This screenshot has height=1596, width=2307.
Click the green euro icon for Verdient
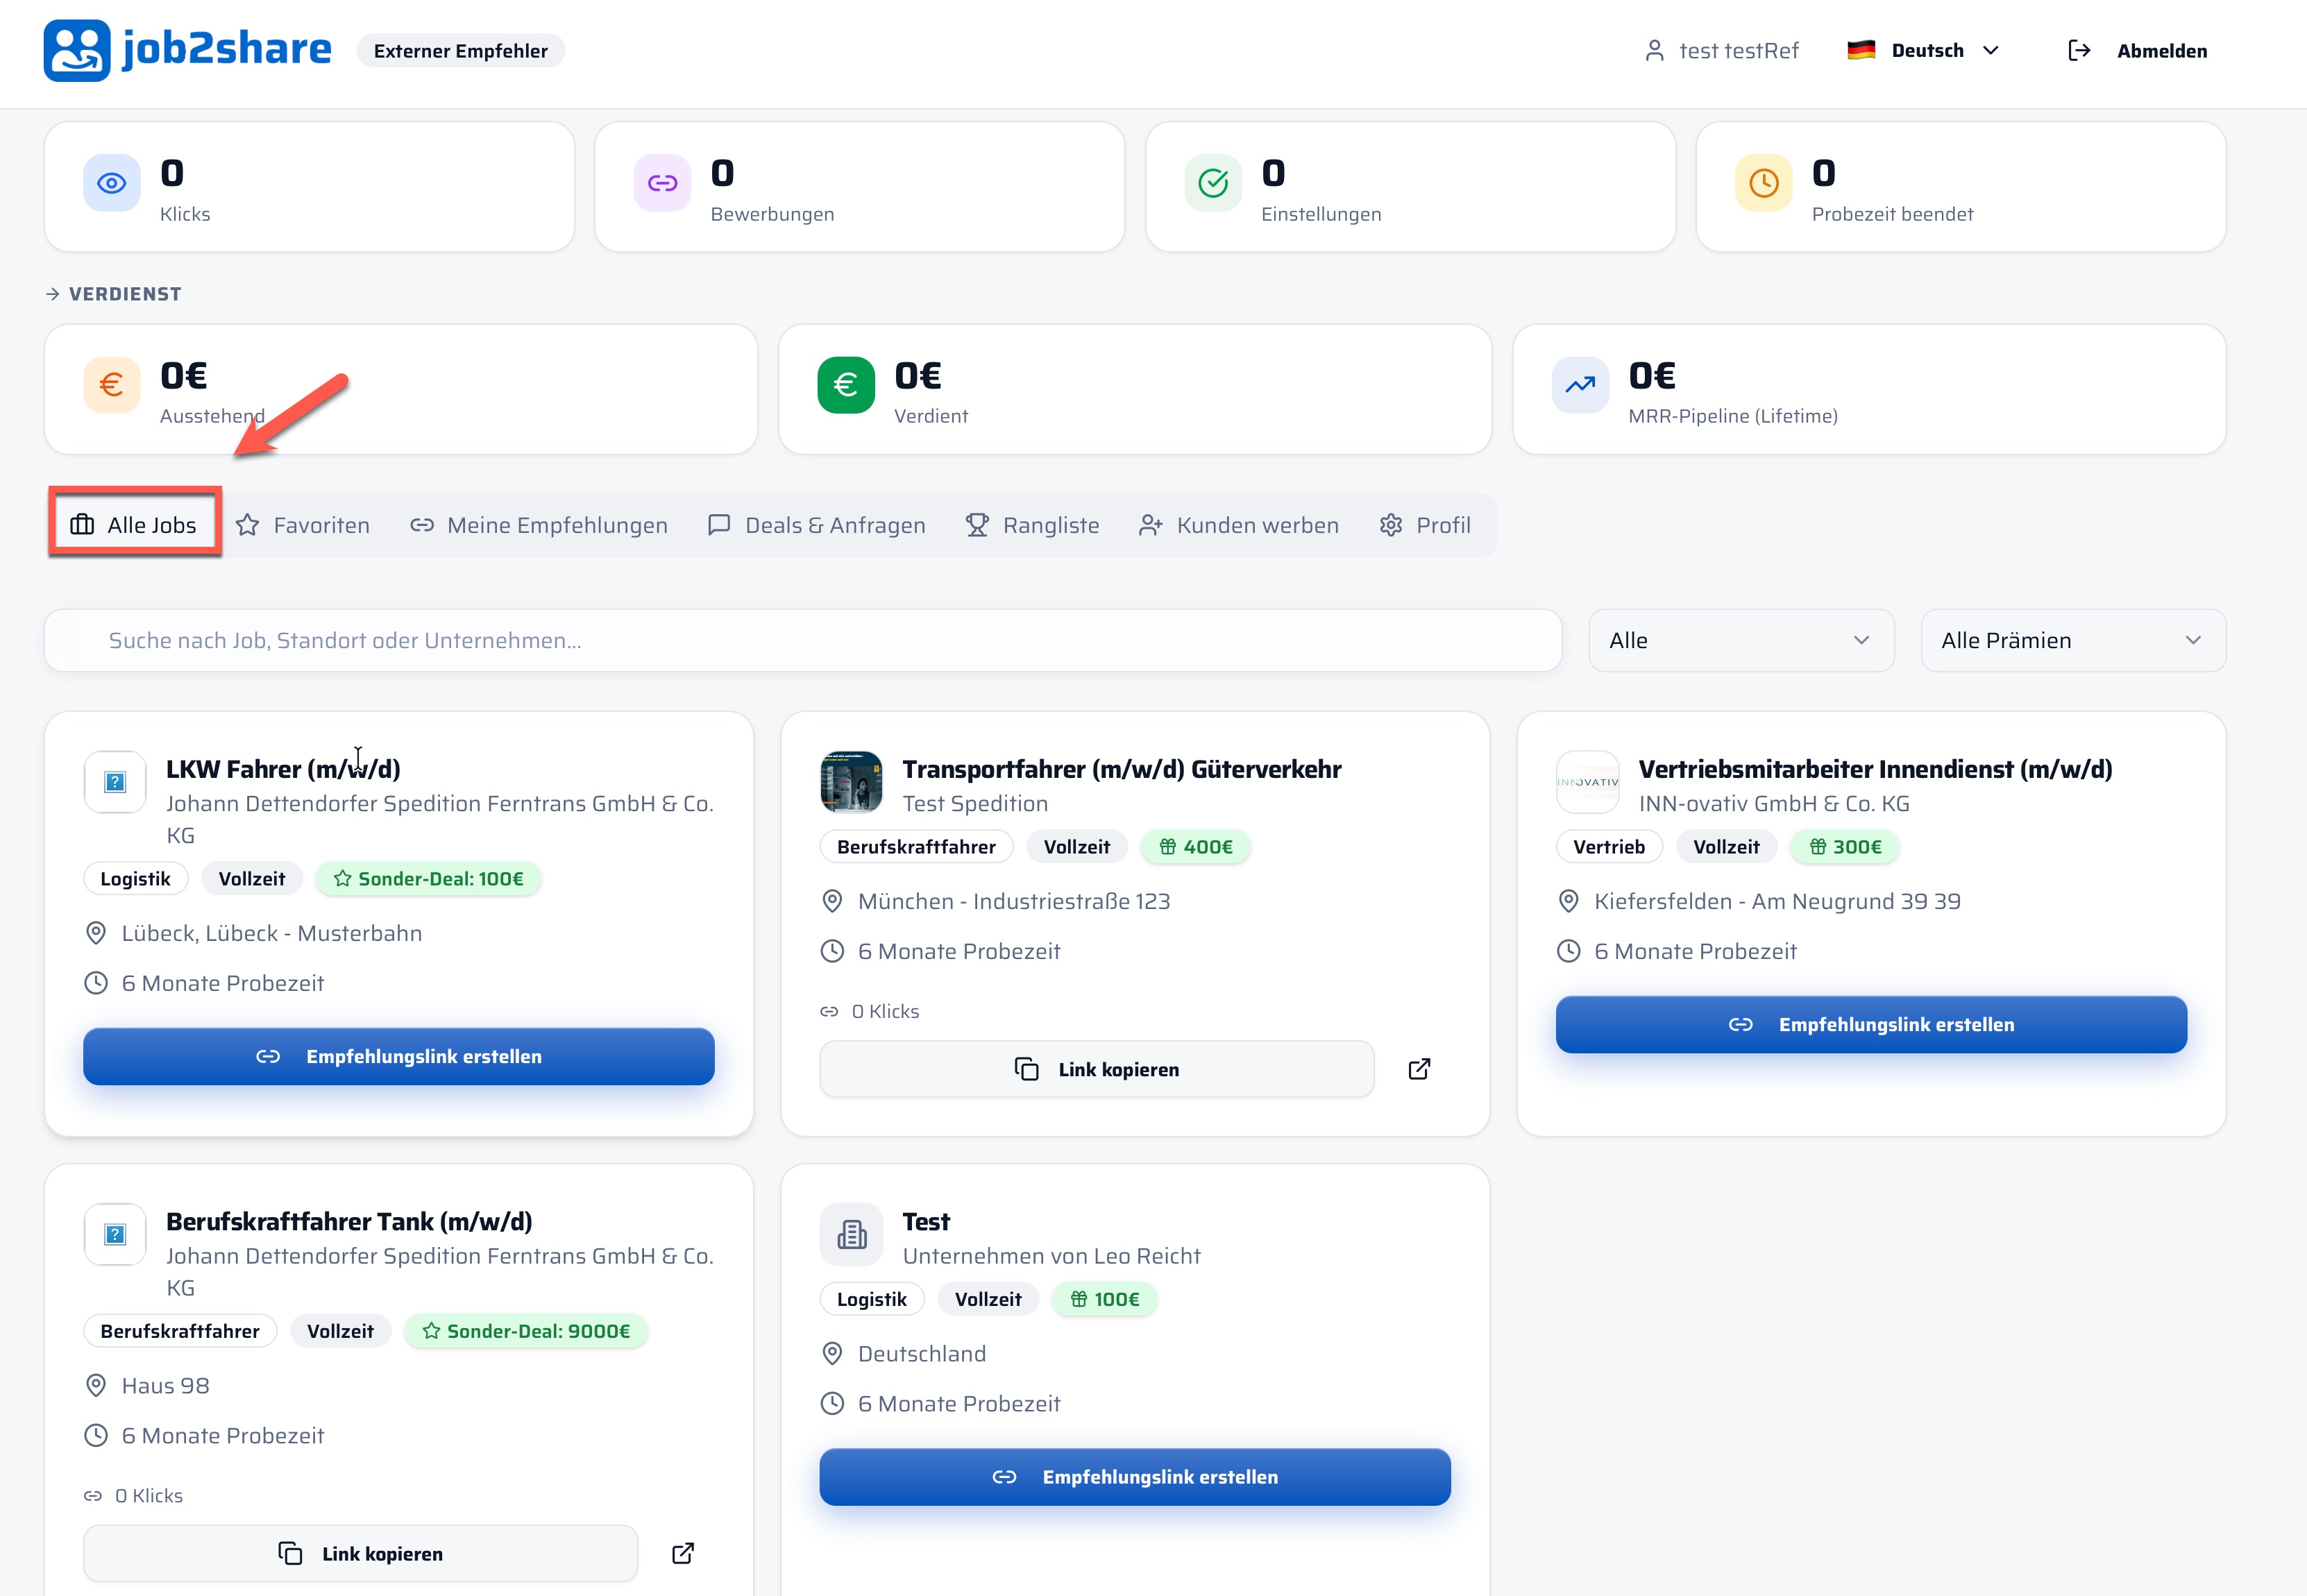pyautogui.click(x=846, y=385)
